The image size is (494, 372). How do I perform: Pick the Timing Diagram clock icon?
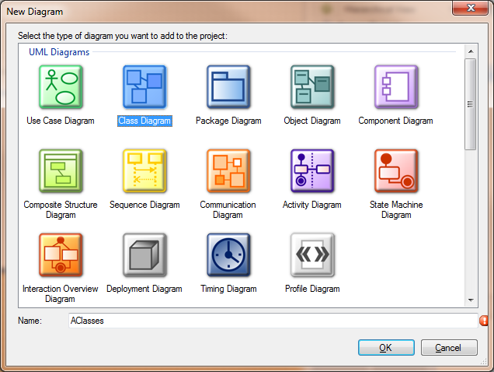[228, 254]
